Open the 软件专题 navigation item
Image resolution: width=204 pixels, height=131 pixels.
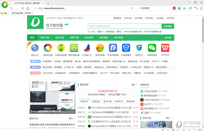point(118,38)
